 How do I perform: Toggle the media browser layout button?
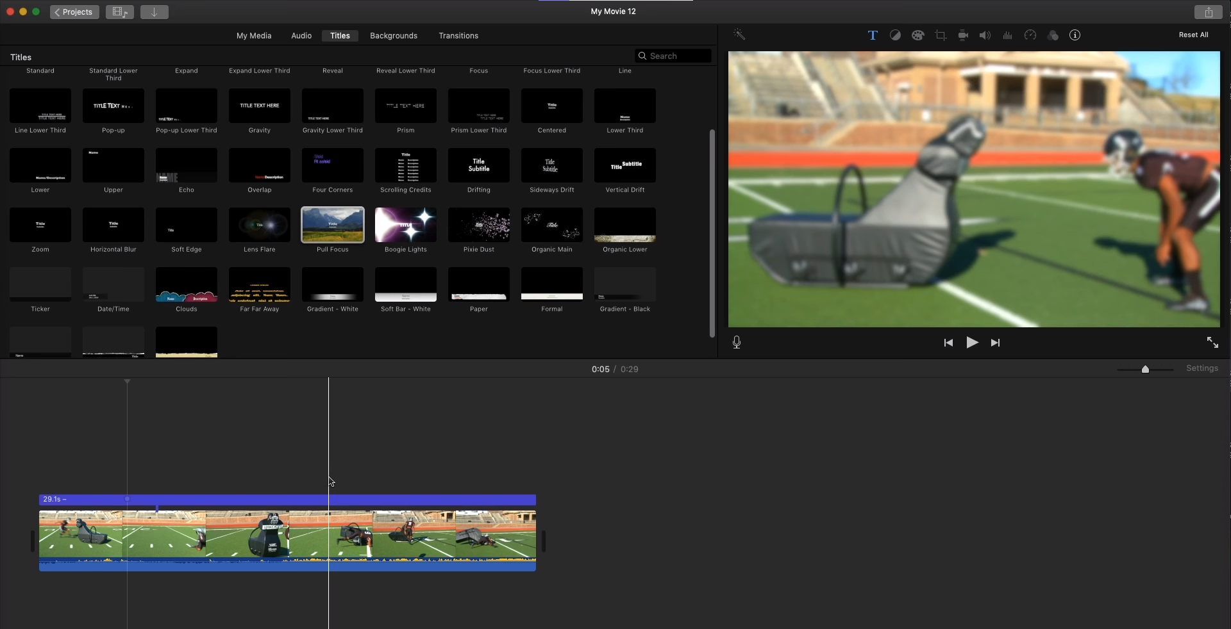coord(119,12)
